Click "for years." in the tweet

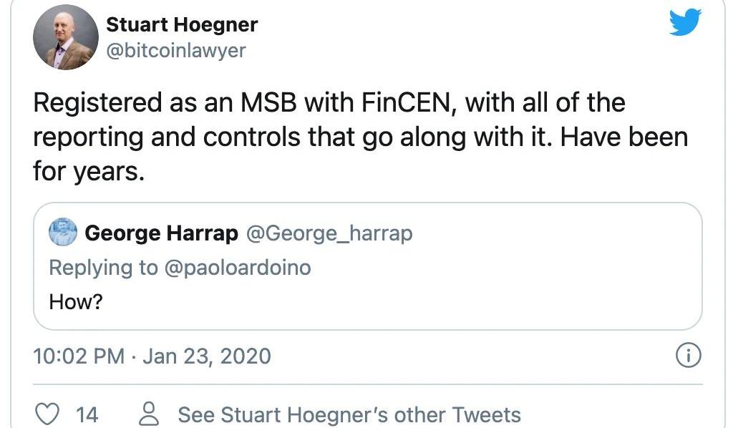click(x=89, y=172)
